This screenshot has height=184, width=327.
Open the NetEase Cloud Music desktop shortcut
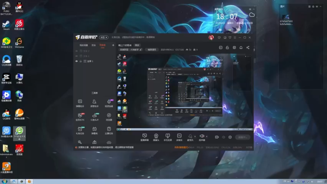point(19,25)
